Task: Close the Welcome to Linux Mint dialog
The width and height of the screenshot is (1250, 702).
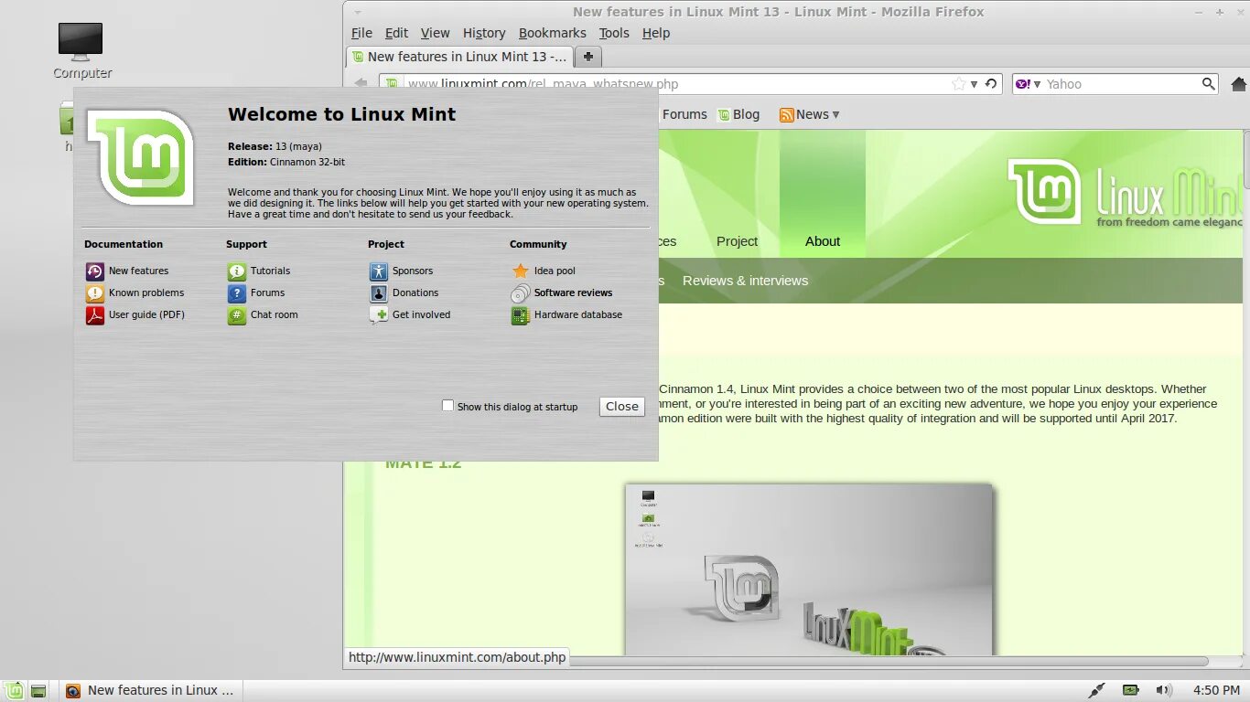Action: coord(622,407)
